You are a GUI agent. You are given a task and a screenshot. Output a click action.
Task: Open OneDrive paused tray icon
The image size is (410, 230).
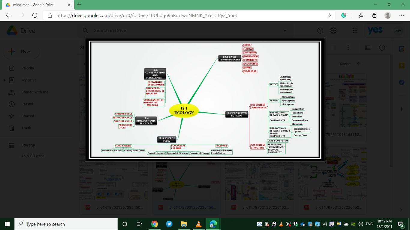click(303, 224)
